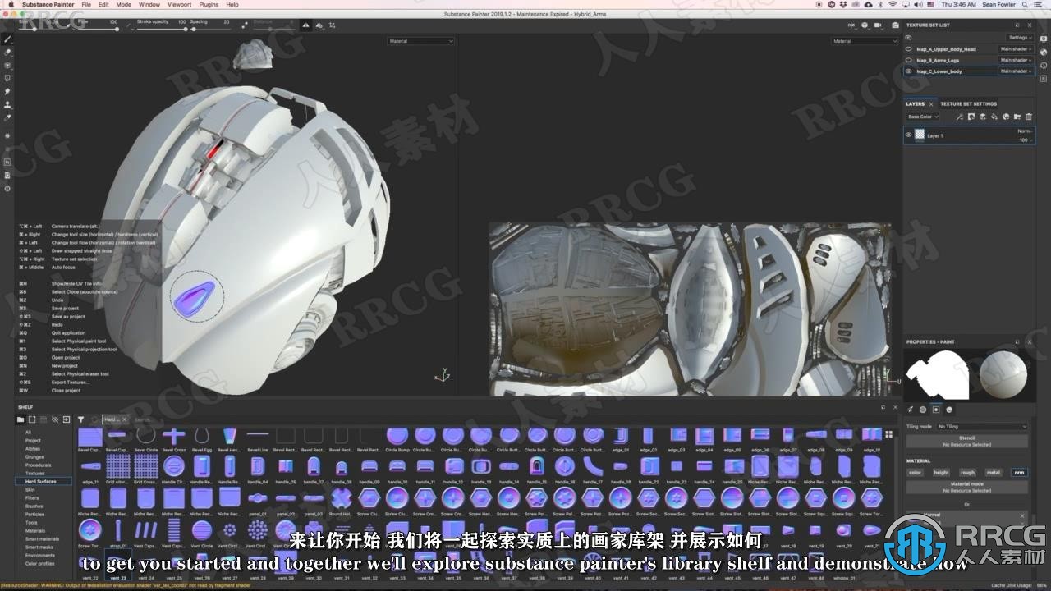Image resolution: width=1051 pixels, height=591 pixels.
Task: Select the Smudge tool
Action: pos(7,91)
